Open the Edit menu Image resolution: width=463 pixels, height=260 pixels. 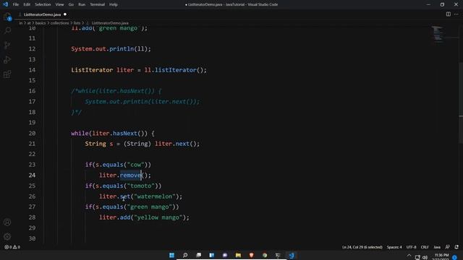point(27,4)
